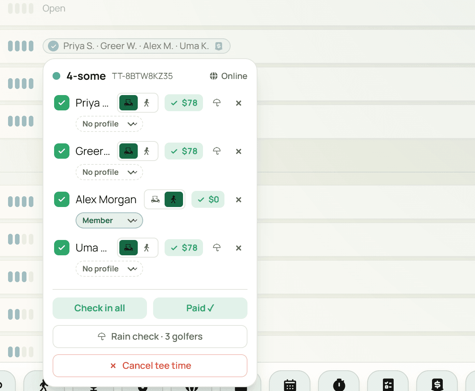475x391 pixels.
Task: Click Cancel tee time button
Action: 150,366
